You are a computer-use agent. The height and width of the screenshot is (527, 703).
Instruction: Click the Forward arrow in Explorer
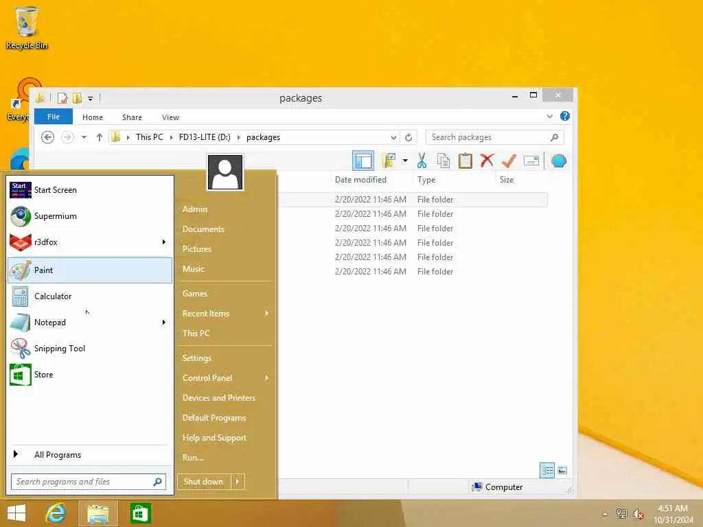67,137
